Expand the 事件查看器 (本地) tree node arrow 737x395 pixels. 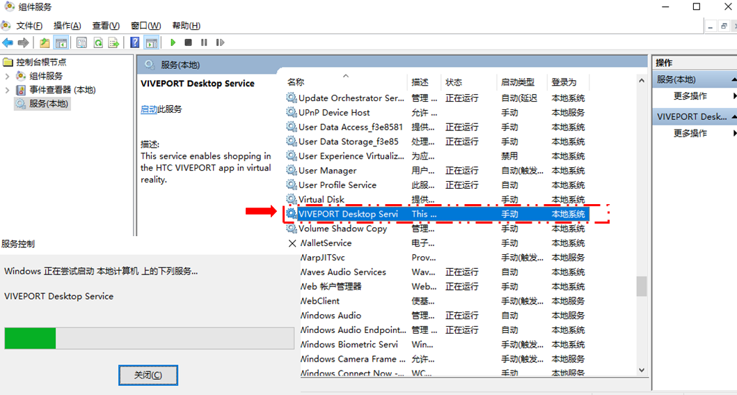point(7,90)
